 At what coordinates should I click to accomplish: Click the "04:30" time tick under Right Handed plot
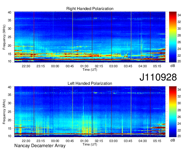tap(143, 66)
